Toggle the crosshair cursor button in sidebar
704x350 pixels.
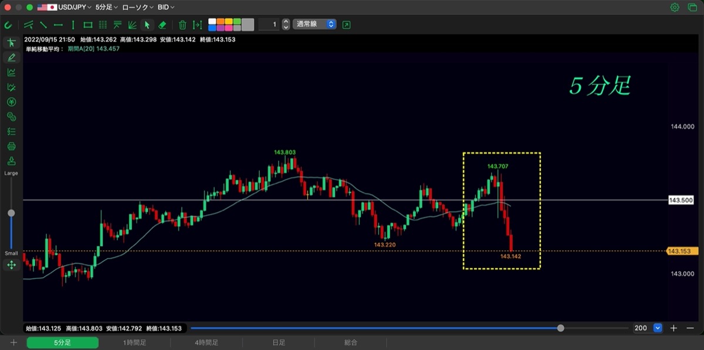point(11,43)
